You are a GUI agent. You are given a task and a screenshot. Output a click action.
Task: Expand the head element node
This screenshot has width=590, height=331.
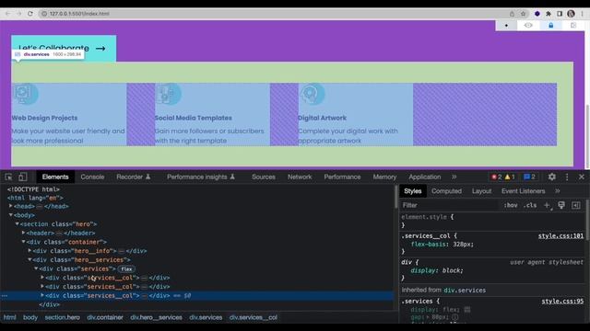coord(10,206)
